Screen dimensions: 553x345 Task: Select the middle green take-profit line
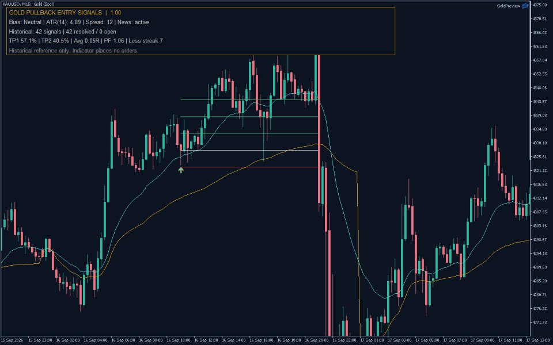(x=249, y=117)
